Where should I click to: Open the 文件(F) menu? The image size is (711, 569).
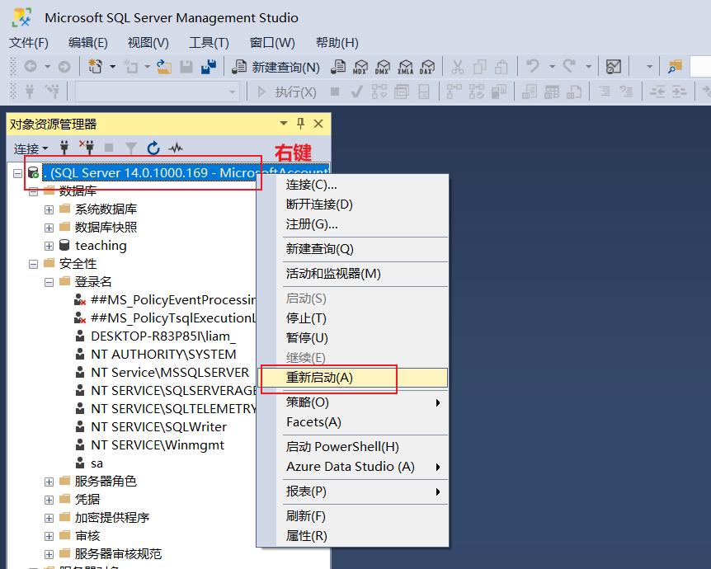click(29, 43)
